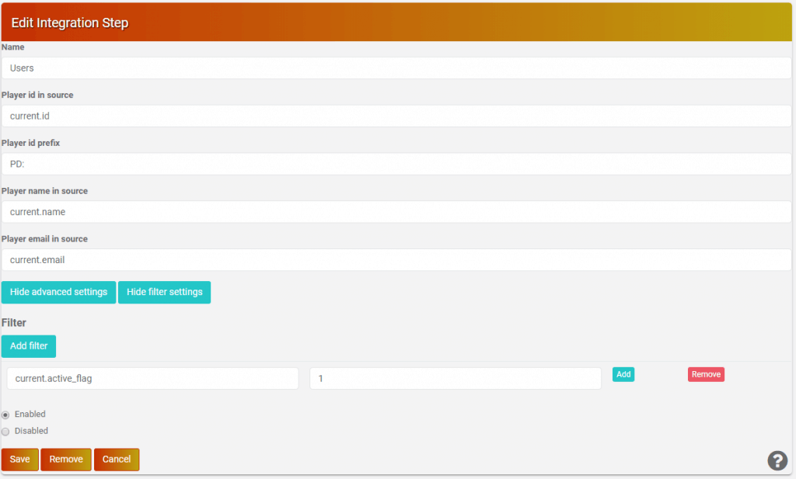
Task: Click the current.active_flag filter field
Action: 153,379
